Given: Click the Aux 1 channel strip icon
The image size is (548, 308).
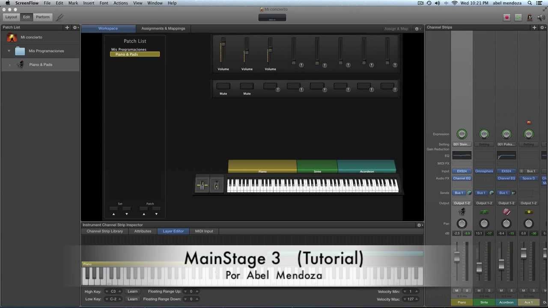Looking at the screenshot, I should [x=529, y=212].
